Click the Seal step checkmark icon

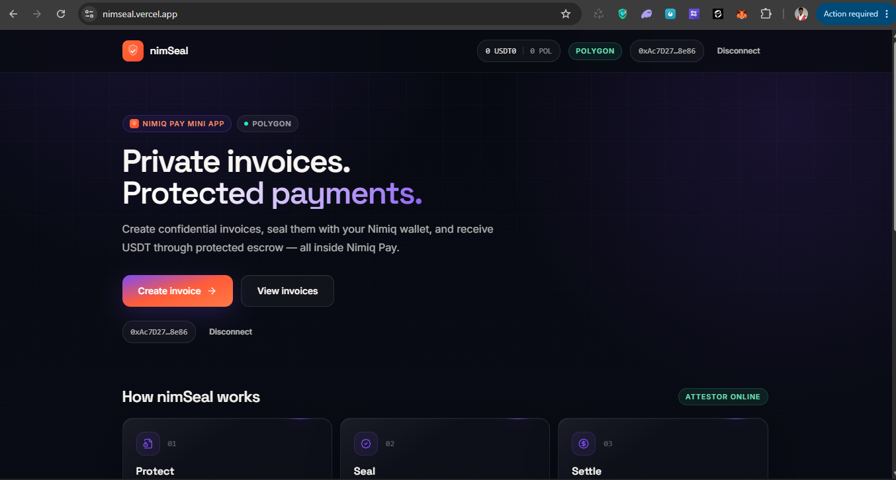(366, 444)
